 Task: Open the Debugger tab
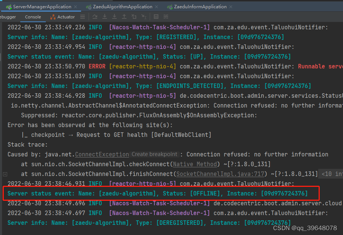coord(8,17)
